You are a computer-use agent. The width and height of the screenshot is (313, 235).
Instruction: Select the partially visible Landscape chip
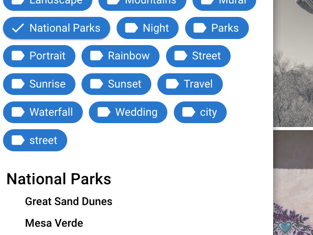click(48, 3)
